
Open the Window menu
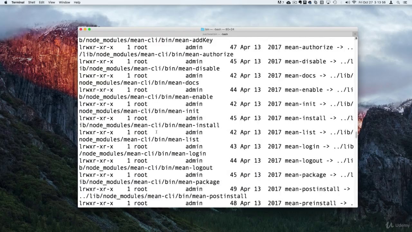64,2
